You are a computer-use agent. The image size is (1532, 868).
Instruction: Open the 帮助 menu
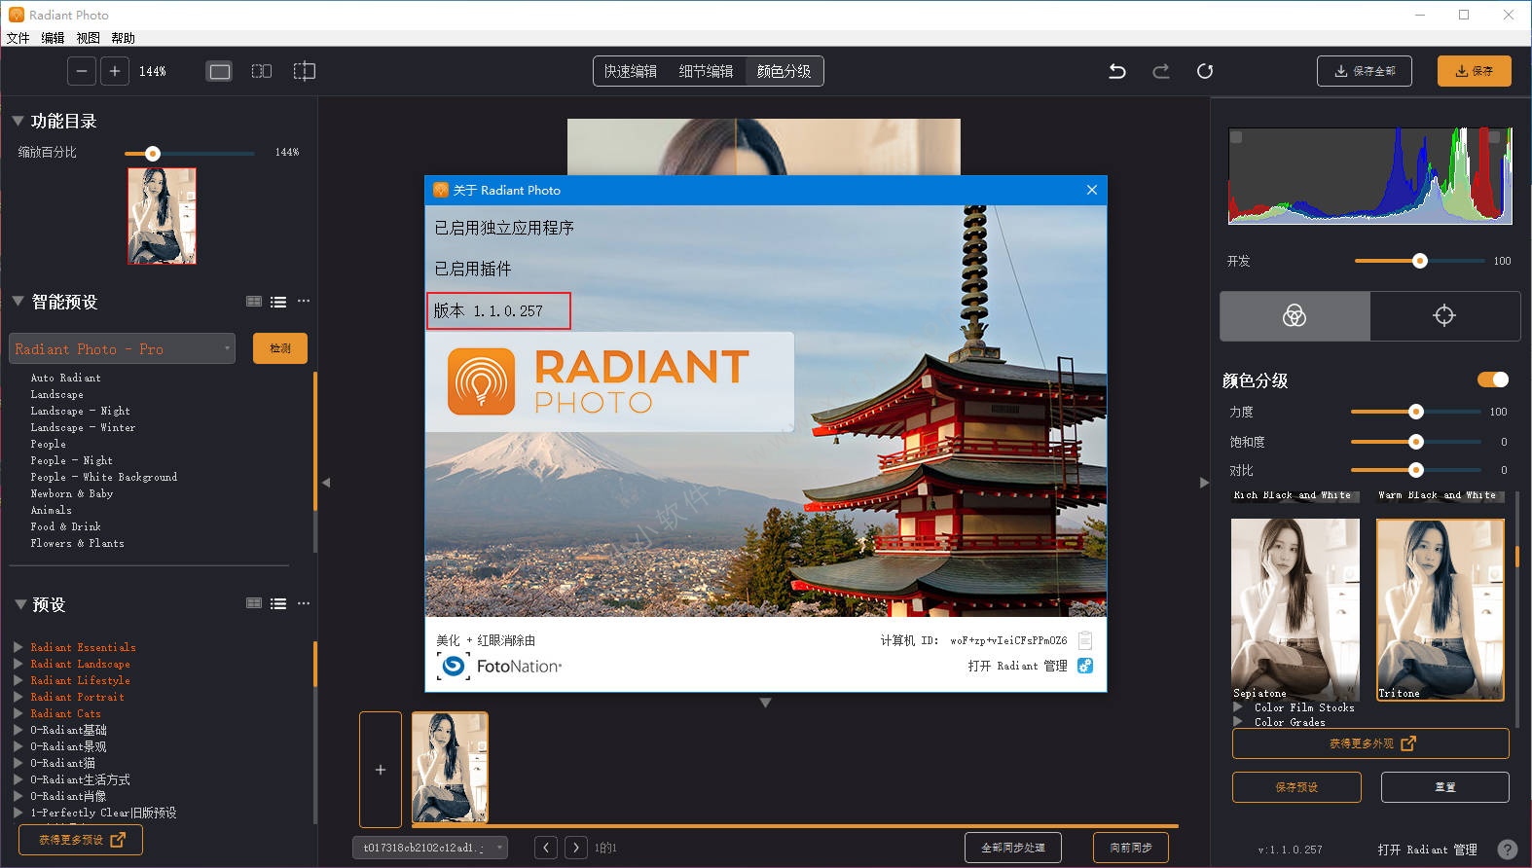click(x=123, y=38)
